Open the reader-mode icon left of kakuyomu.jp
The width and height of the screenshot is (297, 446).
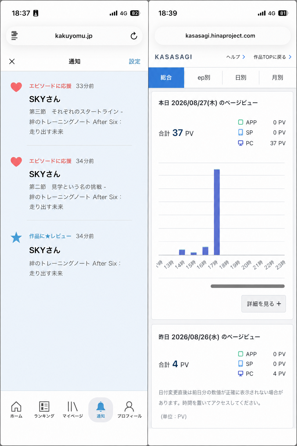(15, 36)
